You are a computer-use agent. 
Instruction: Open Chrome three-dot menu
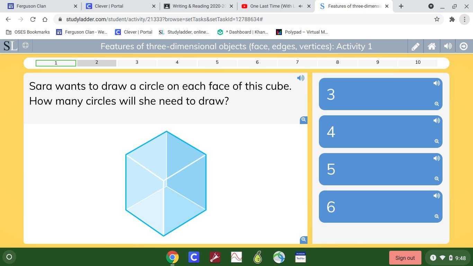click(464, 19)
